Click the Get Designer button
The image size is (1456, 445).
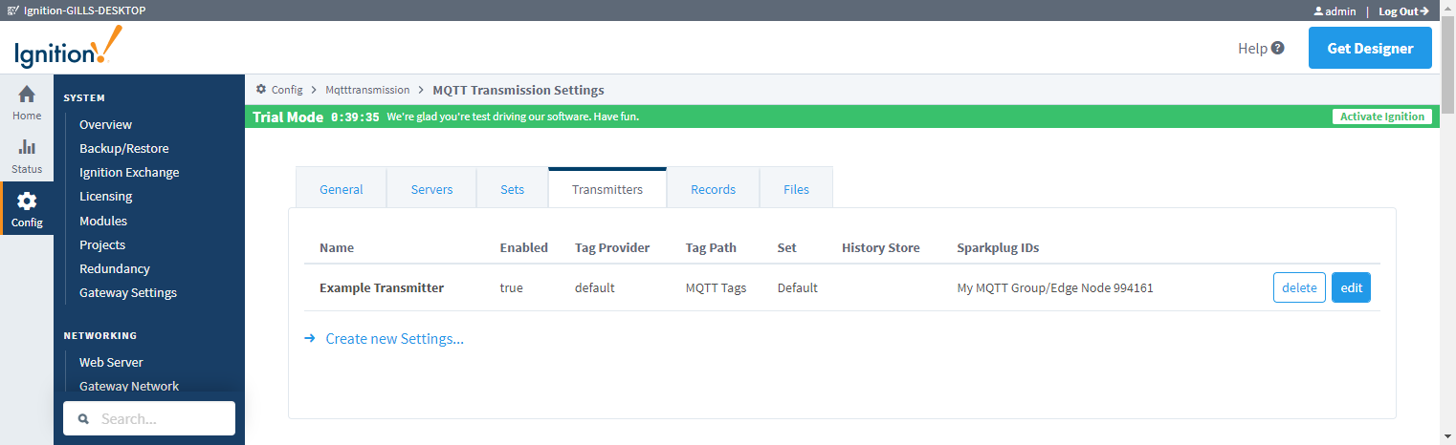click(x=1370, y=48)
